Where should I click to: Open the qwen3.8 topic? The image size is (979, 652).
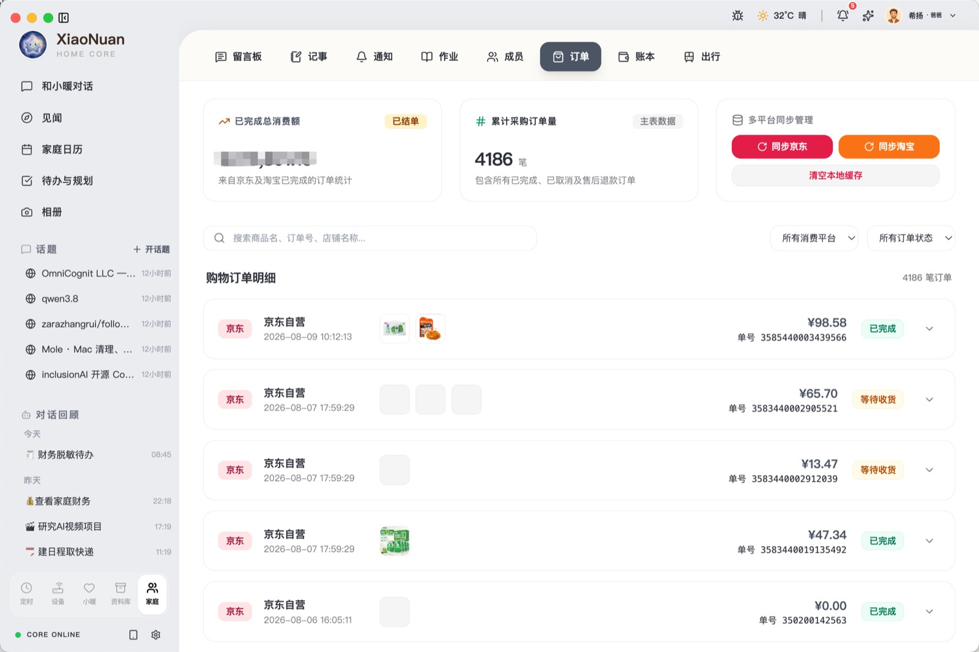pos(97,298)
